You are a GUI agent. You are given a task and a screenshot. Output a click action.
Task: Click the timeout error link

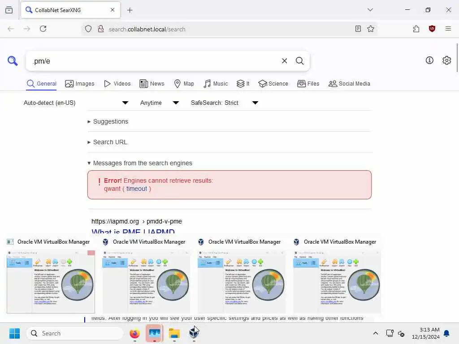[137, 189]
